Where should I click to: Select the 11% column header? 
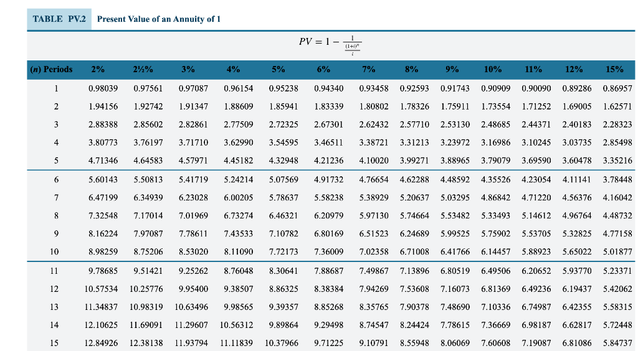pos(533,70)
